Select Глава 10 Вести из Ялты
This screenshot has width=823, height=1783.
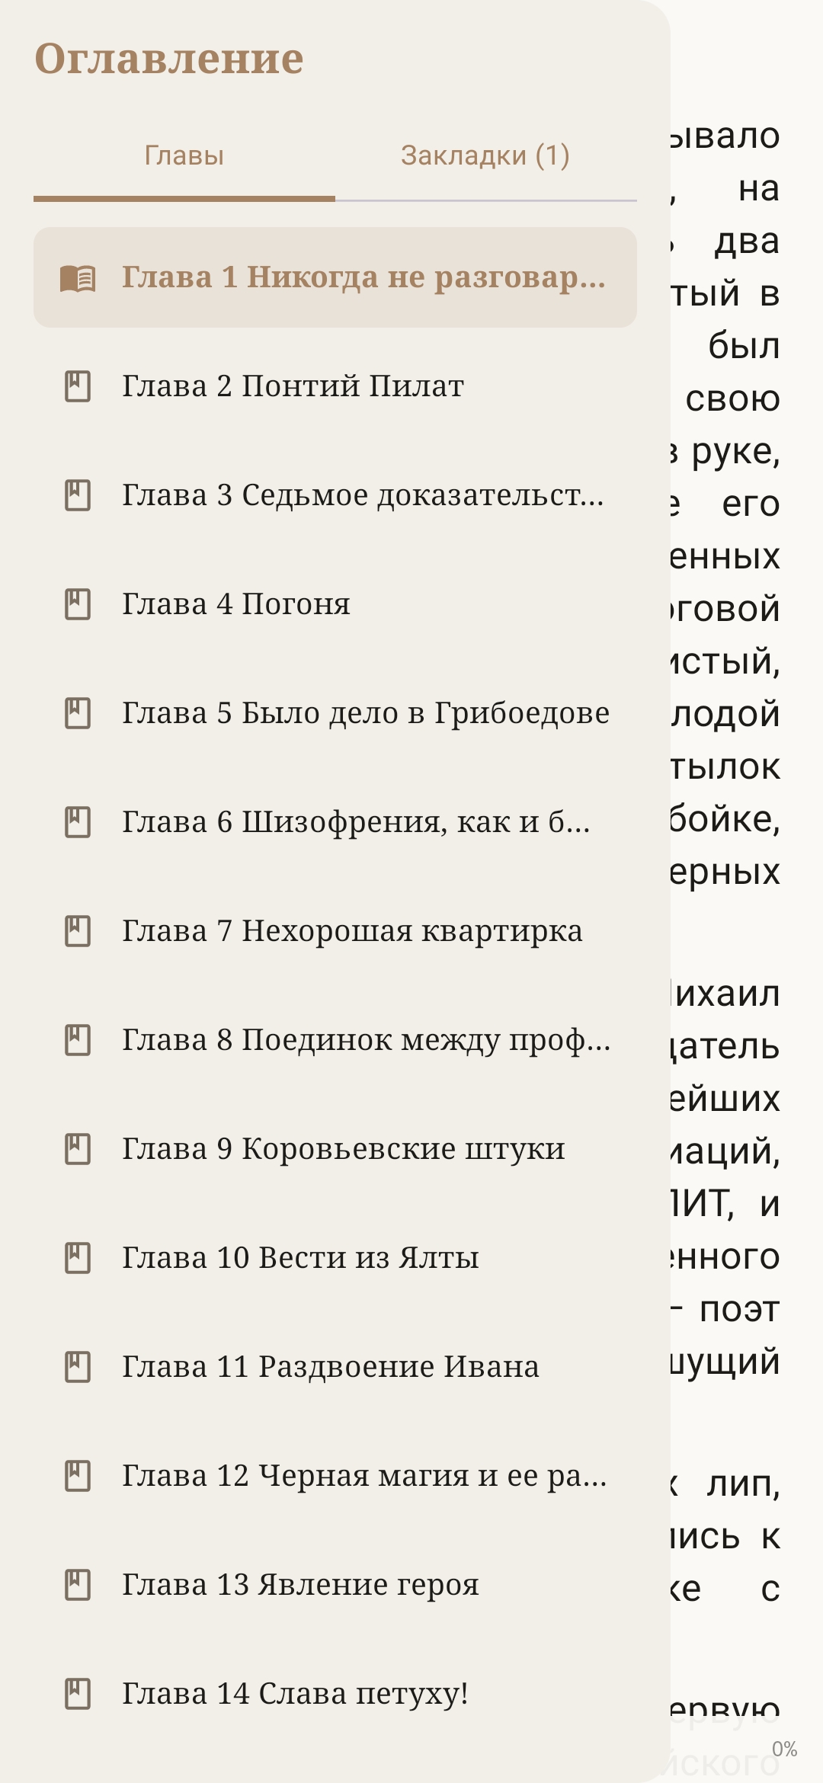pos(335,1258)
